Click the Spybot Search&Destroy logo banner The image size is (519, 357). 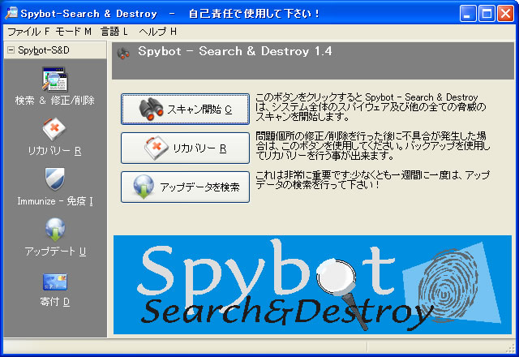coord(312,285)
